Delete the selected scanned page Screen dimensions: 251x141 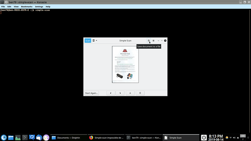[140, 93]
